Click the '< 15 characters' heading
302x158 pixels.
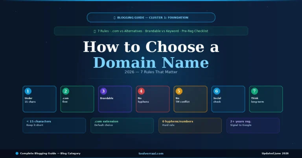(x=39, y=122)
